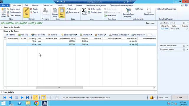Click VND currency in status bar
This screenshot has width=189, height=106.
click(x=161, y=97)
